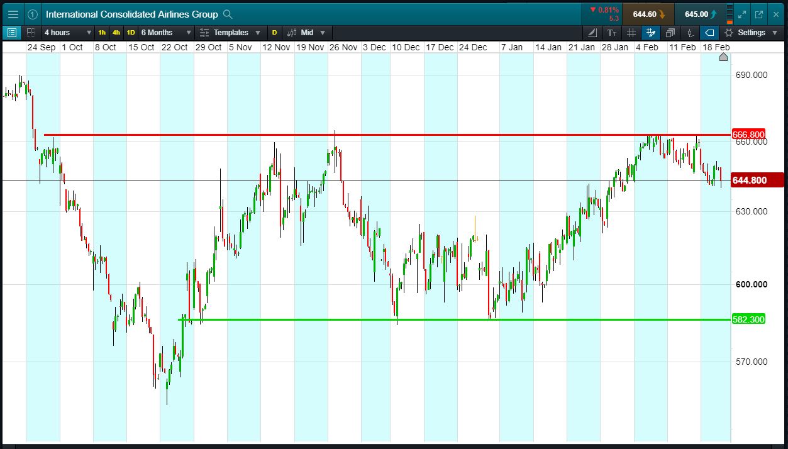Click the candlestick order marker icon
The width and height of the screenshot is (788, 449).
point(690,33)
